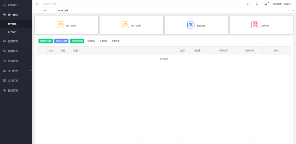Open 盒子推广 in the sidebar
Viewport: 296px width, 144px height.
pos(12,32)
